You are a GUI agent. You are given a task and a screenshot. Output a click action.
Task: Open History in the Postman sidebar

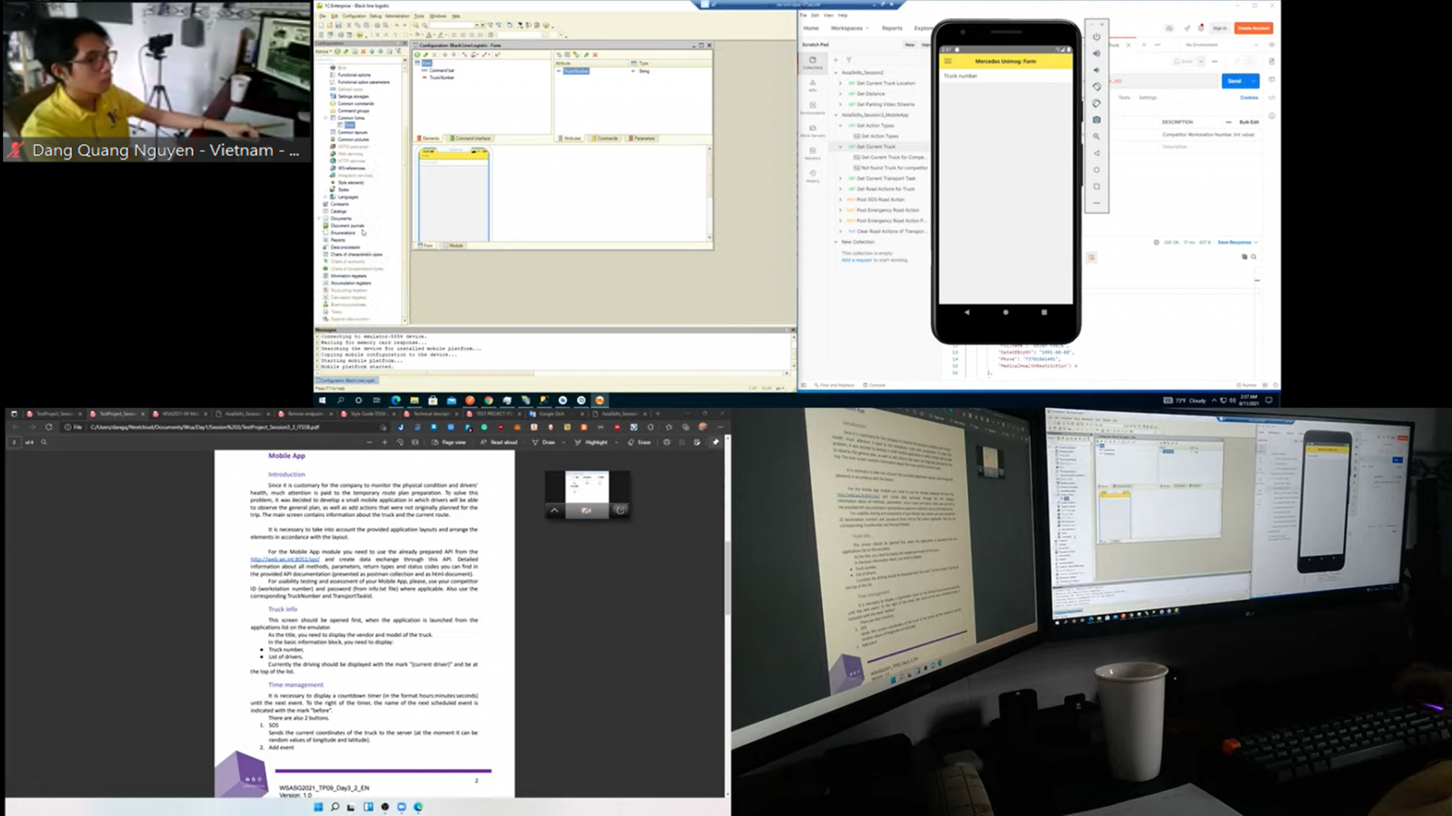point(812,177)
